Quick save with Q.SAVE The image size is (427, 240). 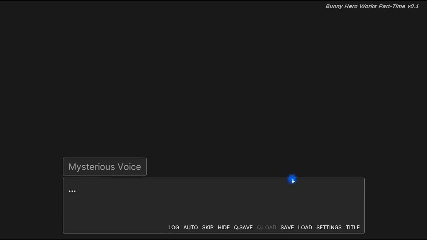(243, 227)
